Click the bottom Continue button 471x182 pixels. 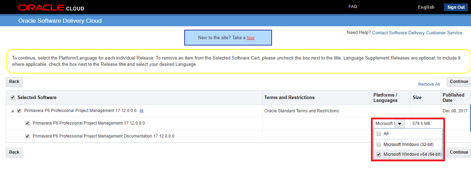tap(459, 152)
